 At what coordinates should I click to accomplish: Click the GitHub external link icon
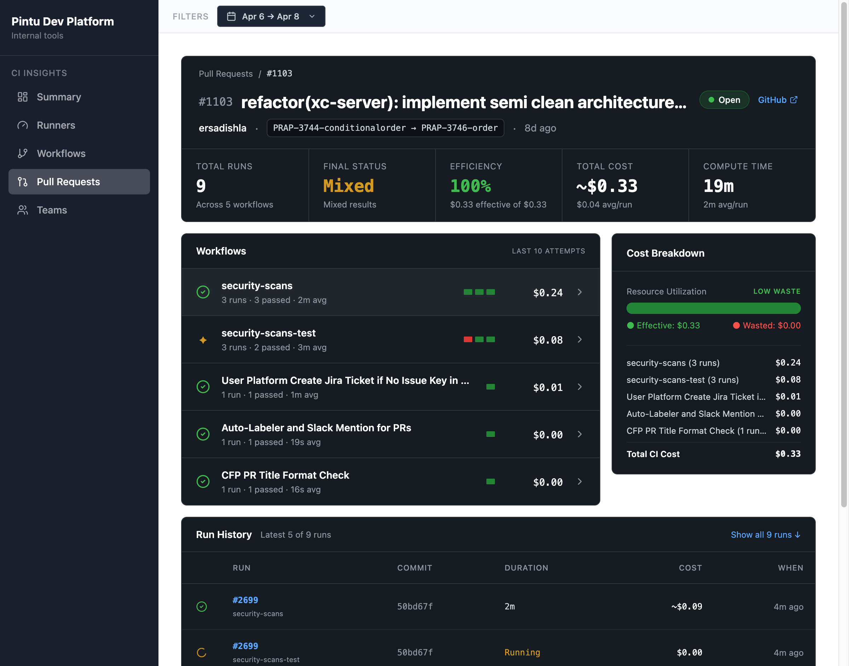coord(793,100)
